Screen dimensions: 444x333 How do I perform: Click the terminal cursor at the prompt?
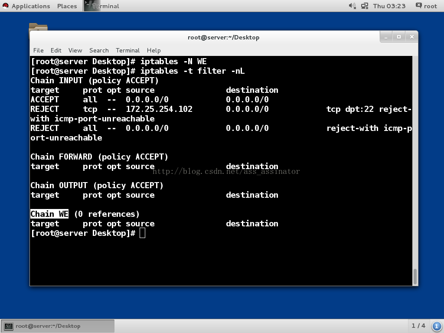[142, 233]
